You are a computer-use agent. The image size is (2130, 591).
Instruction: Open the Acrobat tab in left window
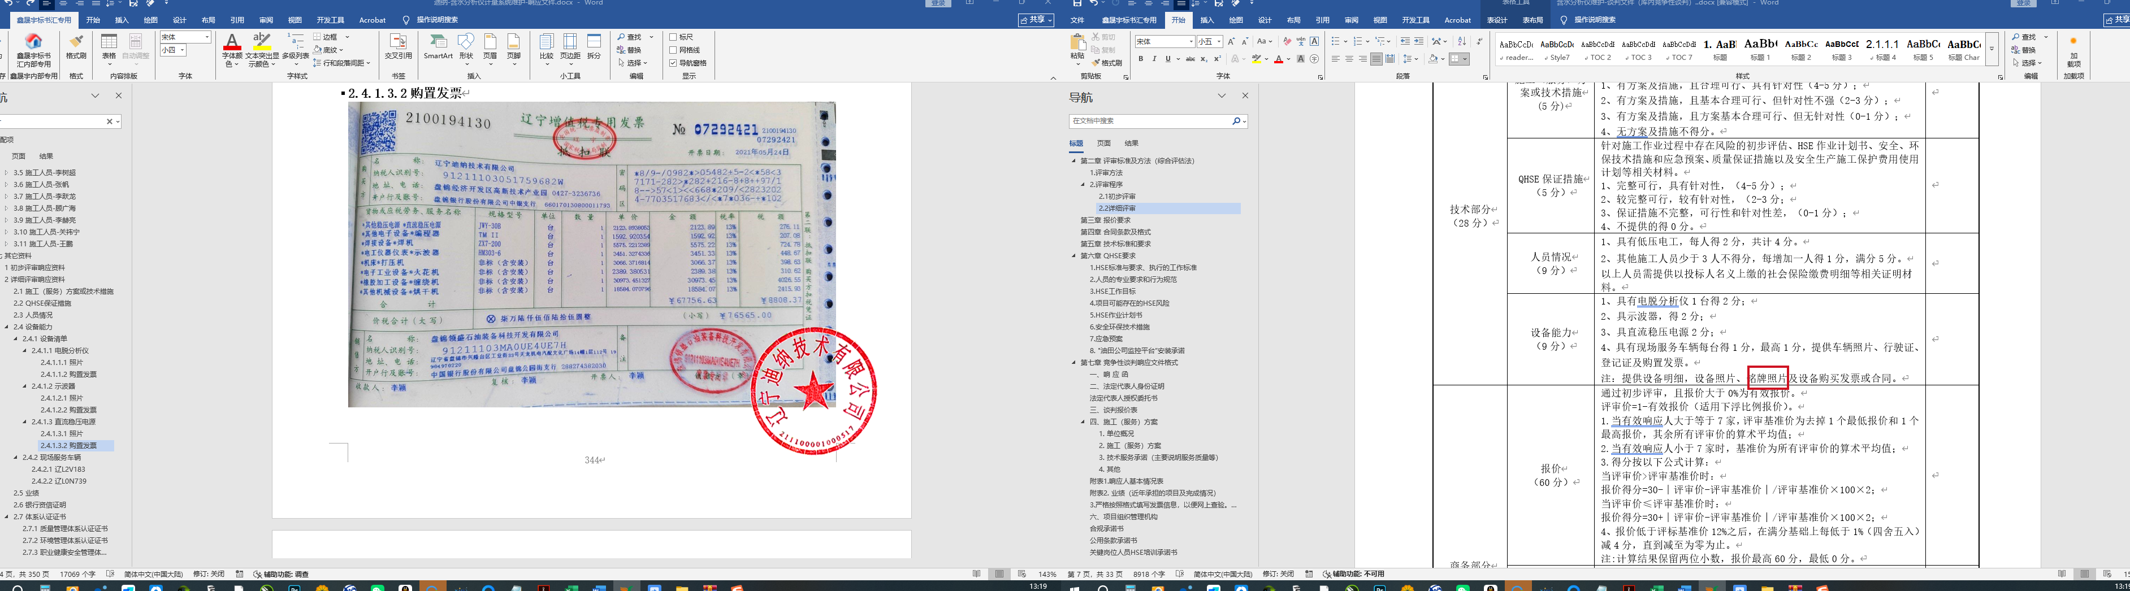pyautogui.click(x=372, y=20)
